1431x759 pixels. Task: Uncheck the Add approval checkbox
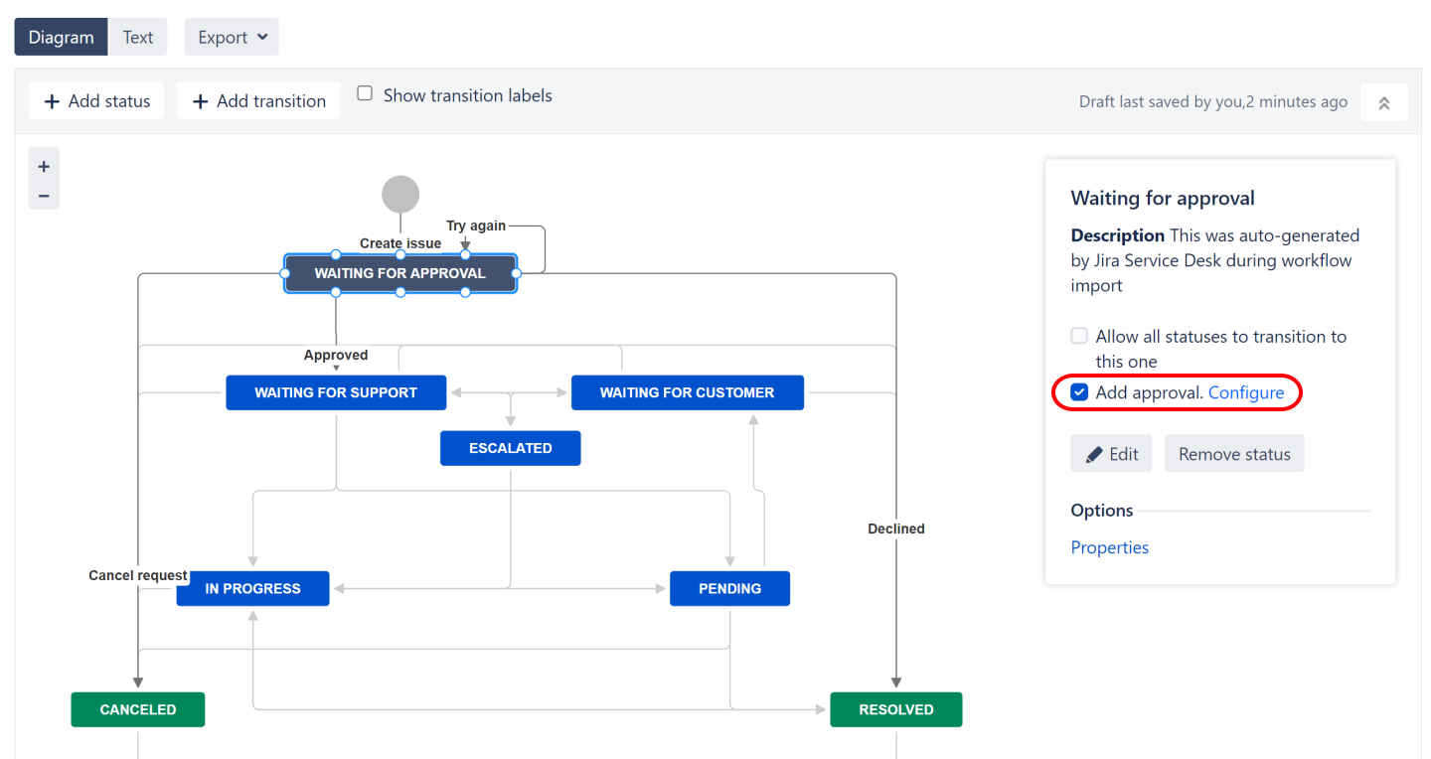tap(1079, 392)
